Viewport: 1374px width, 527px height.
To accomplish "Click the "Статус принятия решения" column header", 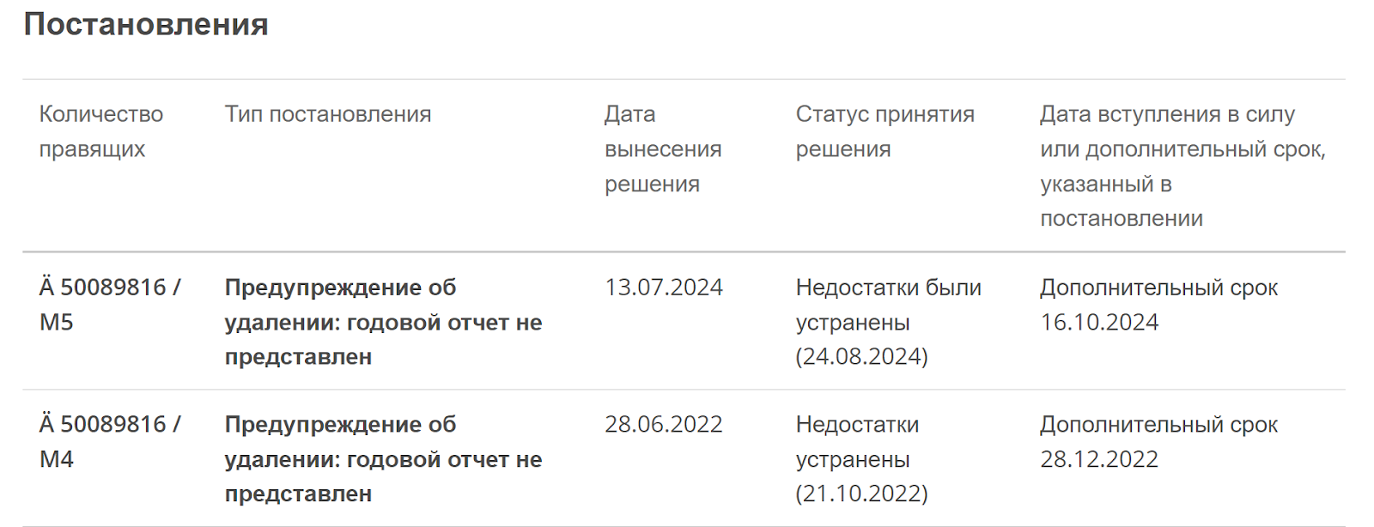I will [x=885, y=131].
